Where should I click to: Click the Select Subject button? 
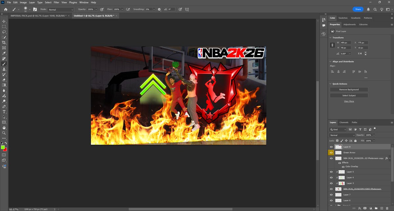coord(349,96)
